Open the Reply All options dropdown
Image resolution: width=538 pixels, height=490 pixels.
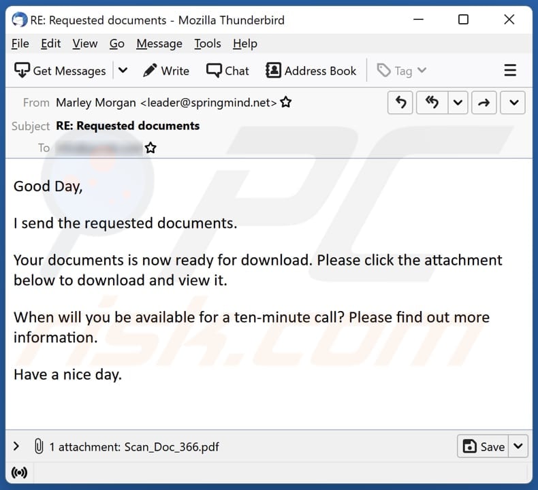click(x=458, y=102)
